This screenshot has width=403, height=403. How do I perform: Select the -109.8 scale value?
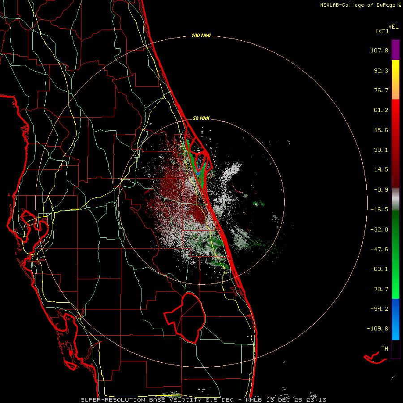377,329
